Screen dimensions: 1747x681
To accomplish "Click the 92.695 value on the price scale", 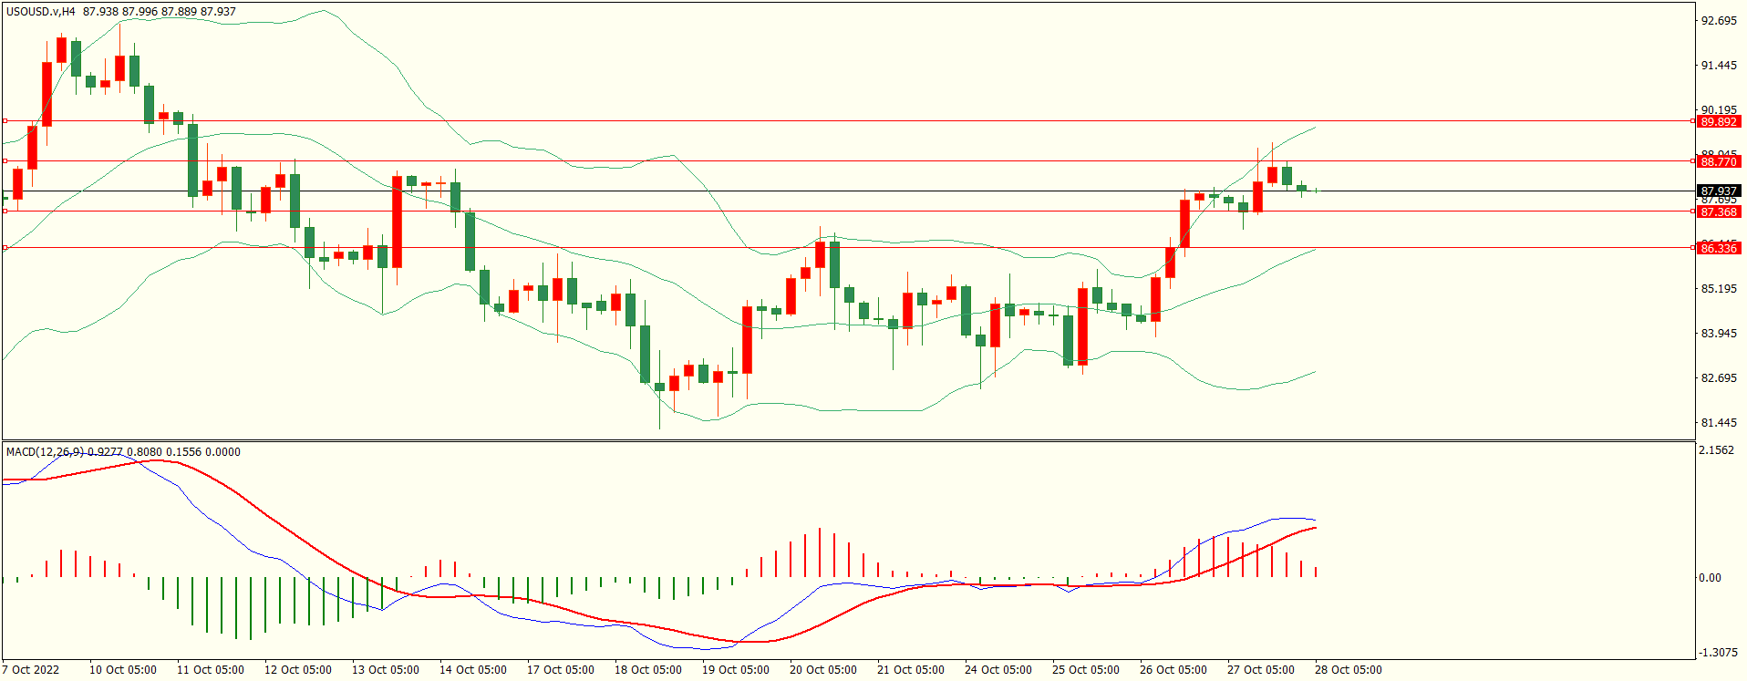I will tap(1718, 21).
